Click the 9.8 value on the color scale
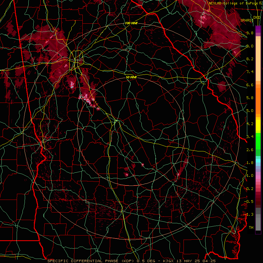This screenshot has height=263, width=263. point(250,33)
